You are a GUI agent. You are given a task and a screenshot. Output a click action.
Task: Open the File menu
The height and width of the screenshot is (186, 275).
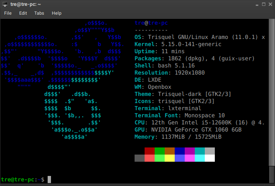coord(8,13)
